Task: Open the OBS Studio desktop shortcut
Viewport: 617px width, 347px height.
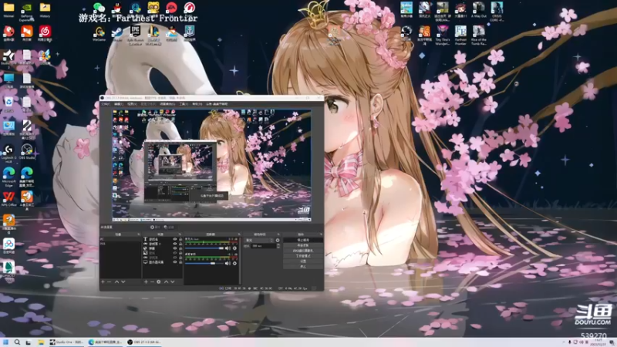Action: point(27,151)
